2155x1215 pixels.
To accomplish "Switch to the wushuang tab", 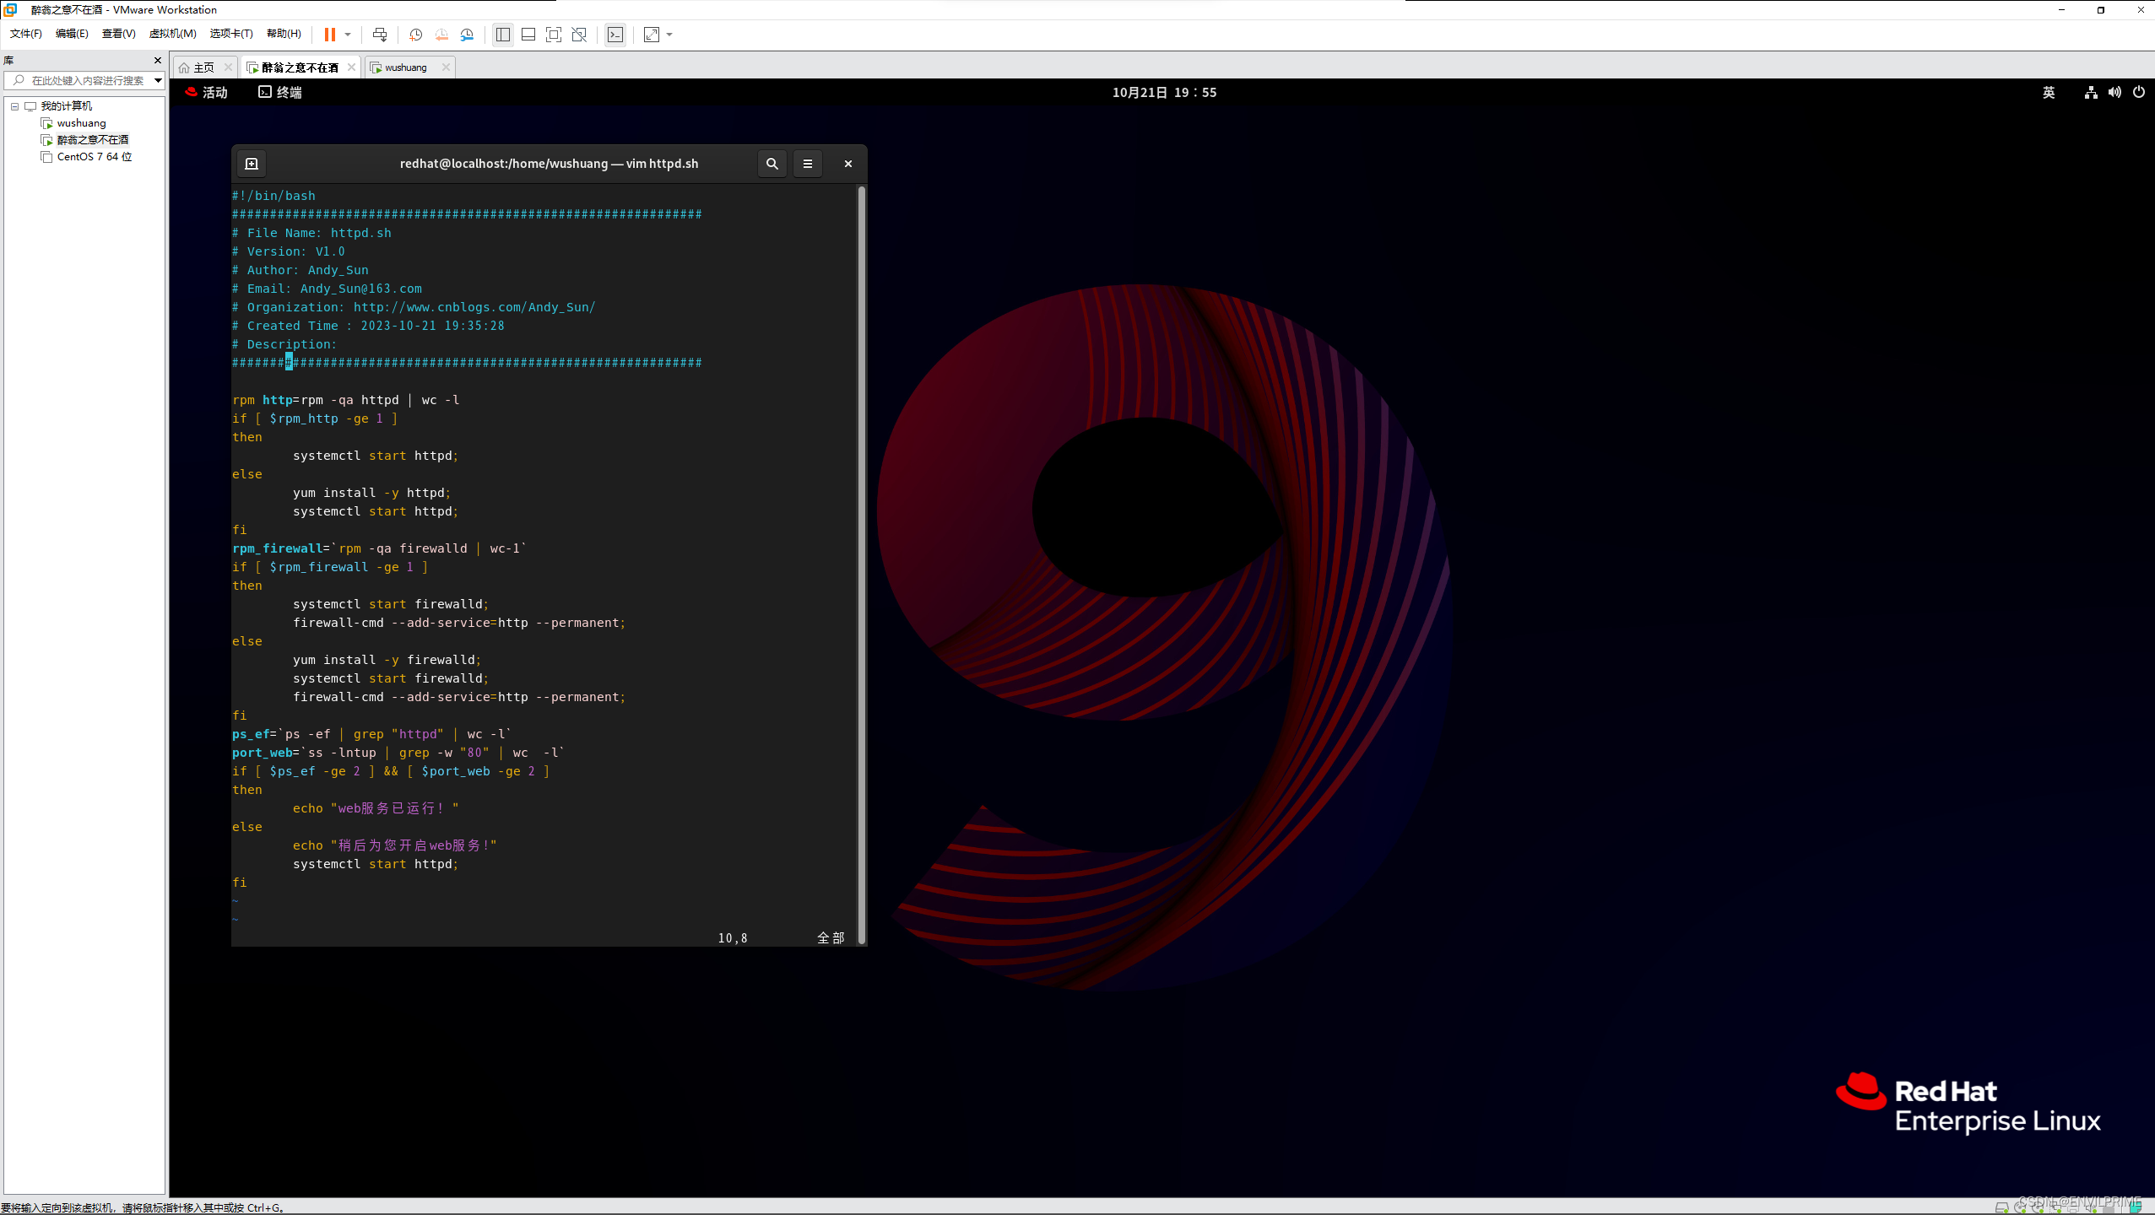I will coord(406,67).
